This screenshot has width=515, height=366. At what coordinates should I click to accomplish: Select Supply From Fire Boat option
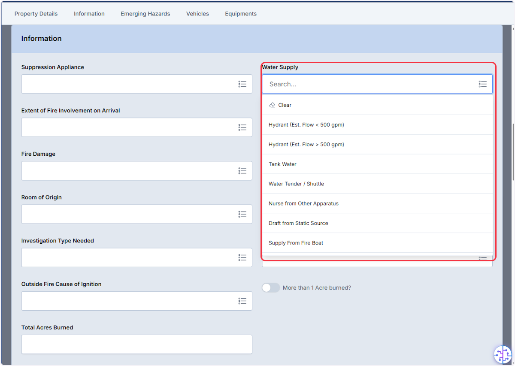click(378, 243)
